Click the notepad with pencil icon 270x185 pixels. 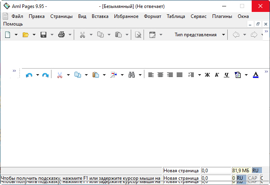coord(152,35)
